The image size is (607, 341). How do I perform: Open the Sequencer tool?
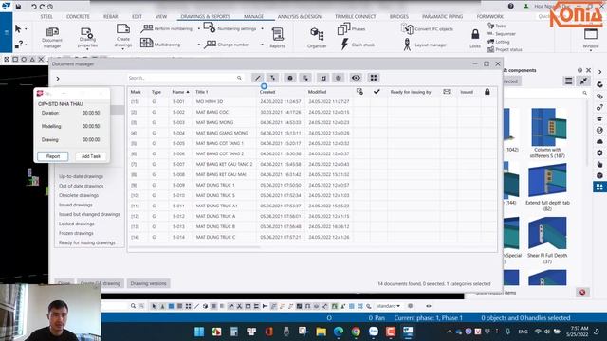(x=502, y=34)
